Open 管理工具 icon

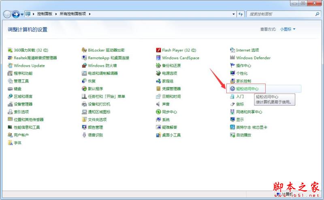(10, 81)
